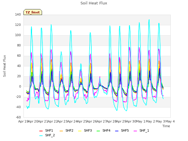
Task: Click the orange SHF2 legend swatch
Action: (x=61, y=131)
